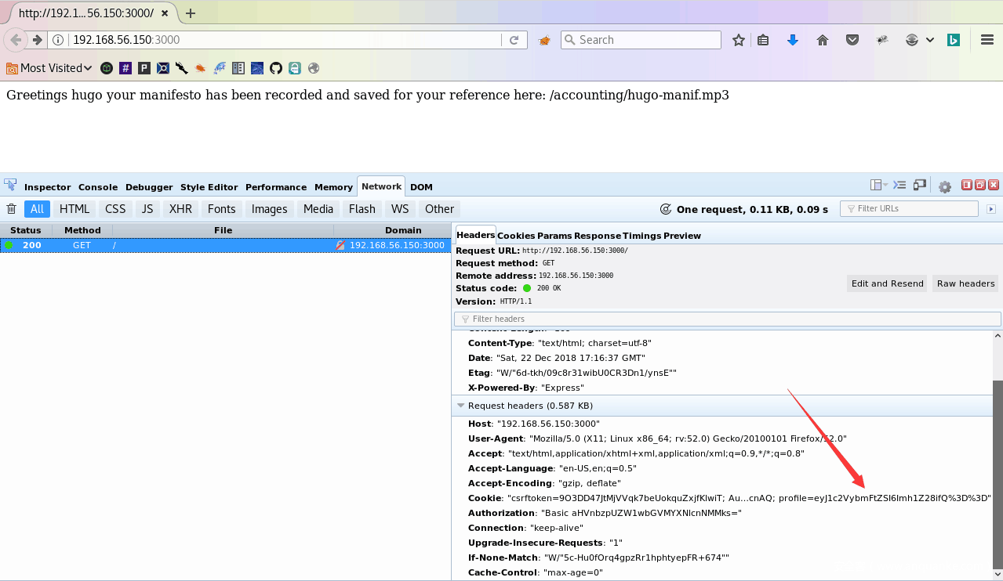
Task: Open the Downloads arrow icon
Action: coord(792,40)
